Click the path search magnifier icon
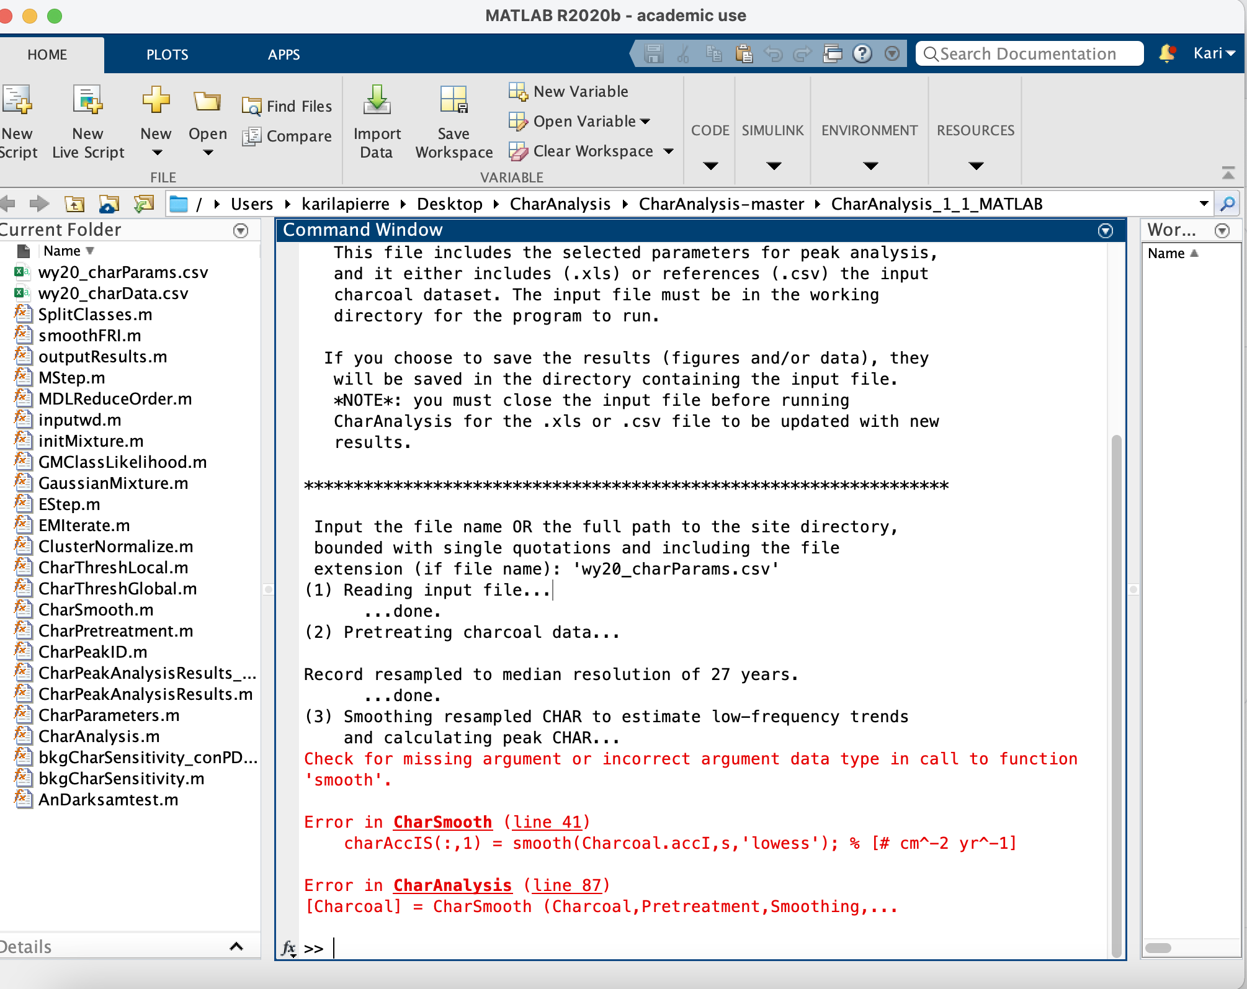 1227,204
